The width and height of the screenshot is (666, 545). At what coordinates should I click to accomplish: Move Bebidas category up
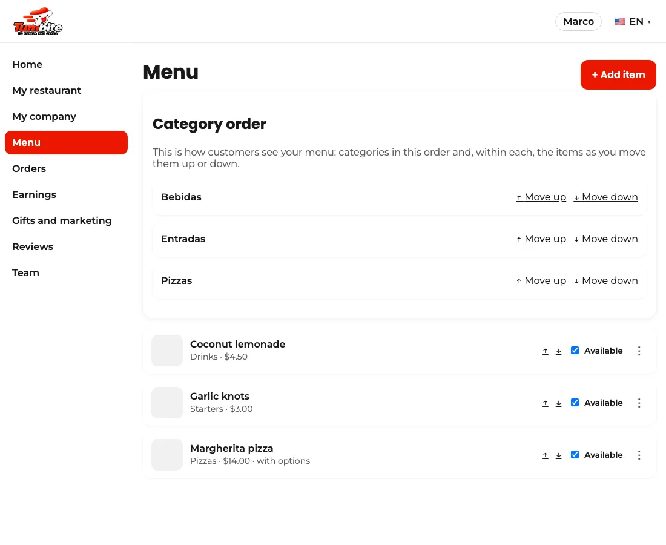[541, 197]
